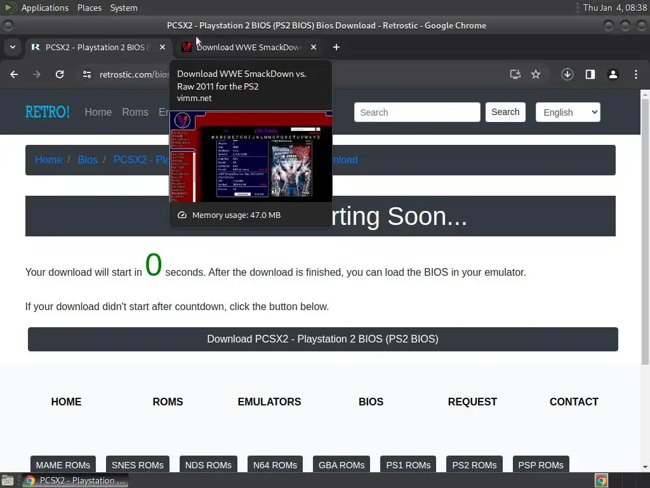Click CONTACT footer link
Screen dimensions: 650x488
[x=574, y=402]
